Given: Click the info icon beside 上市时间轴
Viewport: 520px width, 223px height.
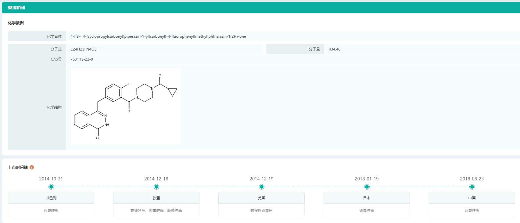Looking at the screenshot, I should [x=32, y=167].
